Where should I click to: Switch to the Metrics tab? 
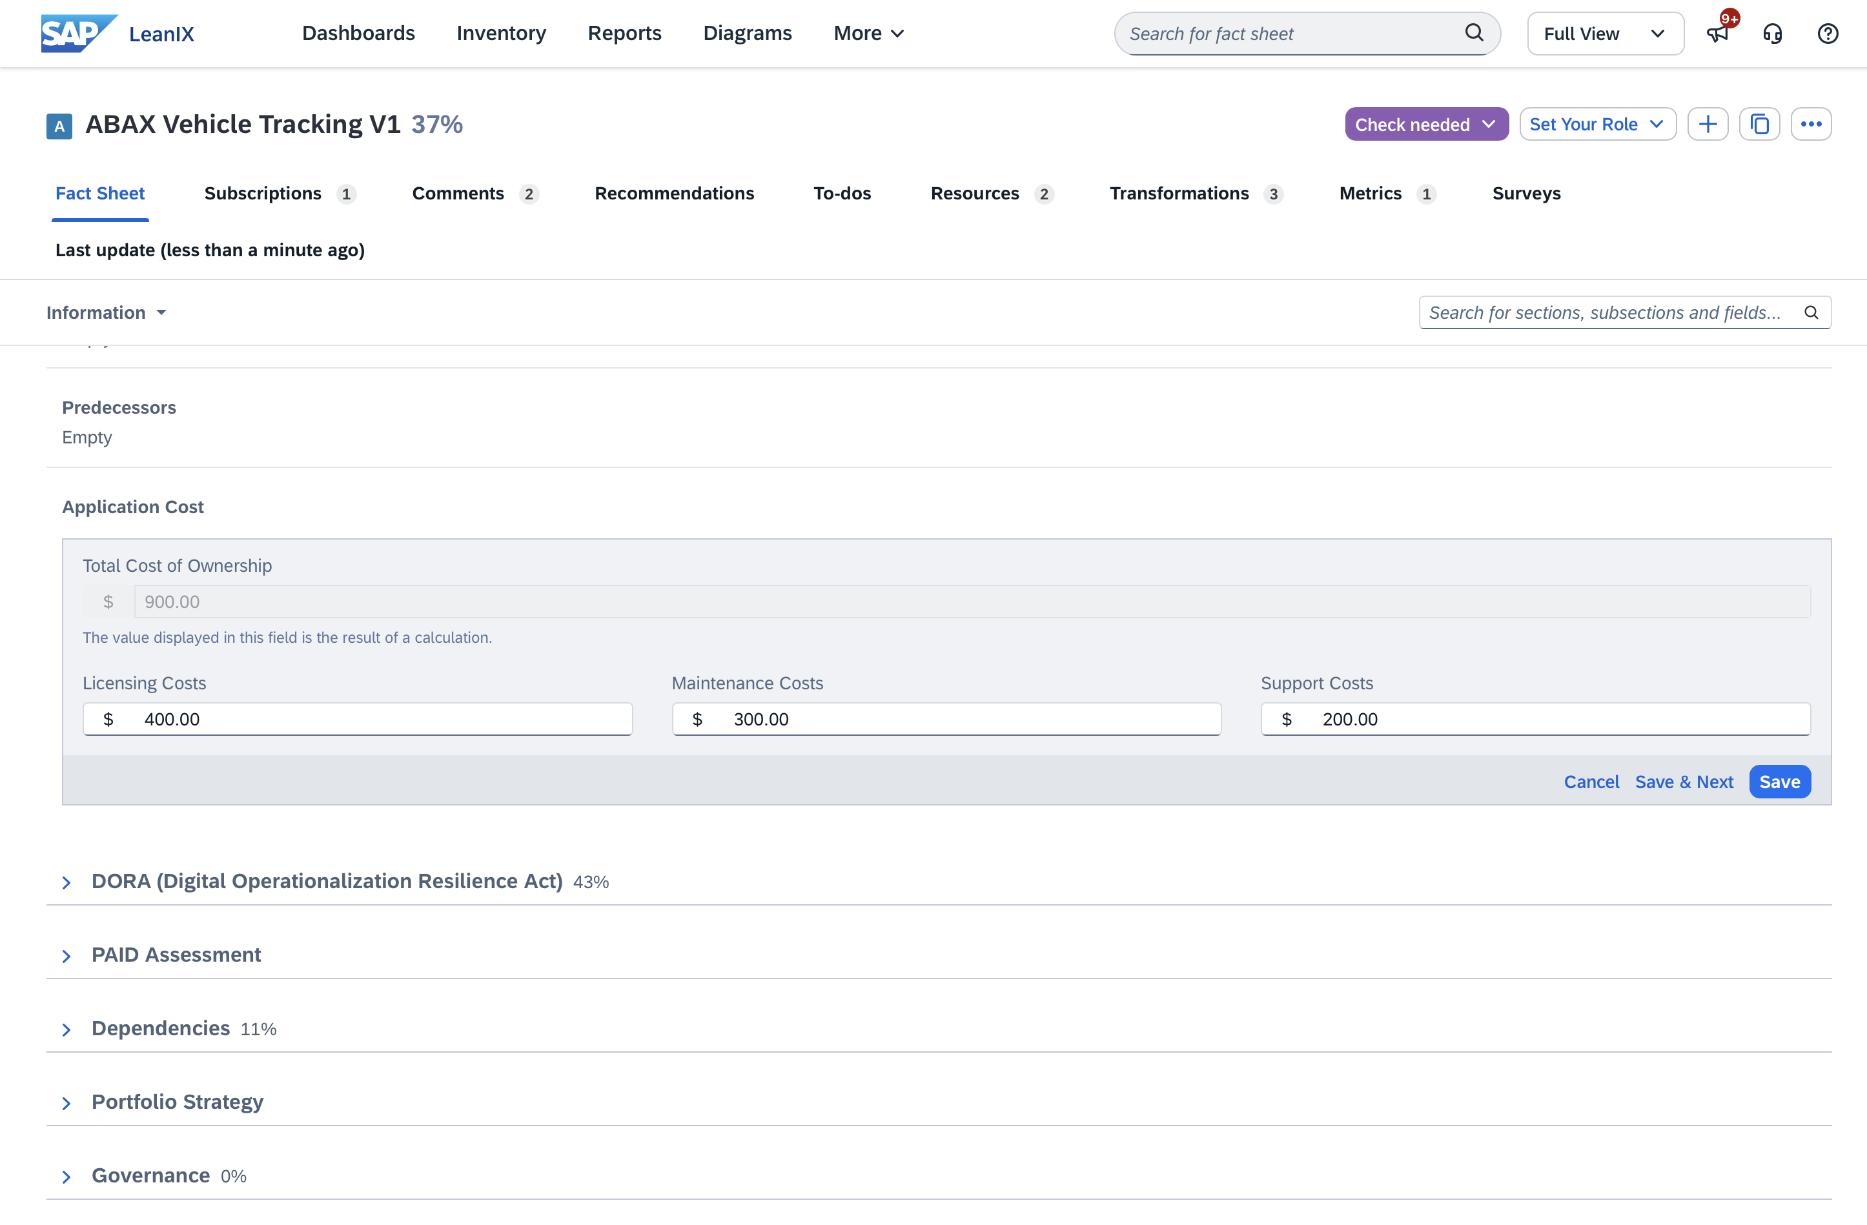point(1388,193)
